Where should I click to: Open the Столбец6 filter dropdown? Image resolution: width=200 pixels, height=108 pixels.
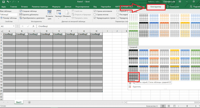click(76, 34)
